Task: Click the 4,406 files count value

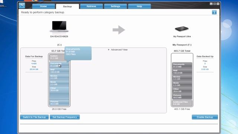Action: point(34,64)
